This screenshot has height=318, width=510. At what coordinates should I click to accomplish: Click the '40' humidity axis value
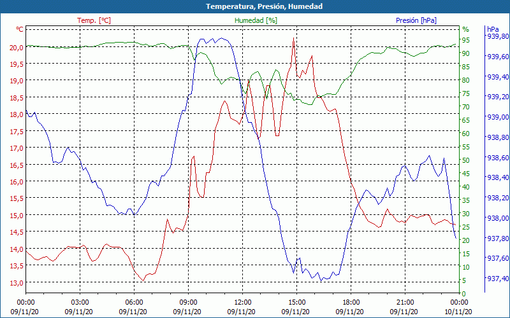point(466,187)
